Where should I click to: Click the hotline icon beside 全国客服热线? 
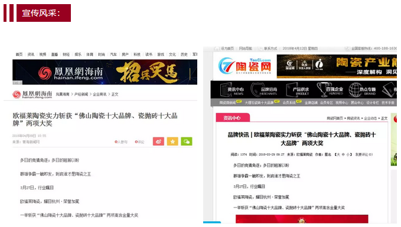coord(347,48)
